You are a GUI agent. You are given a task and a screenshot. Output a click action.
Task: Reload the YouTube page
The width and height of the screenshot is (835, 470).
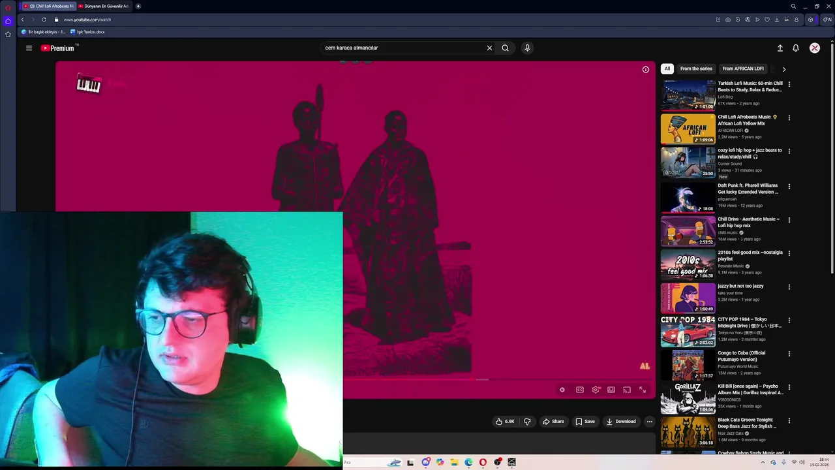click(44, 20)
